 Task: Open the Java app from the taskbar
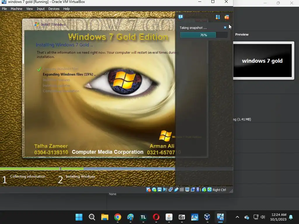click(169, 217)
